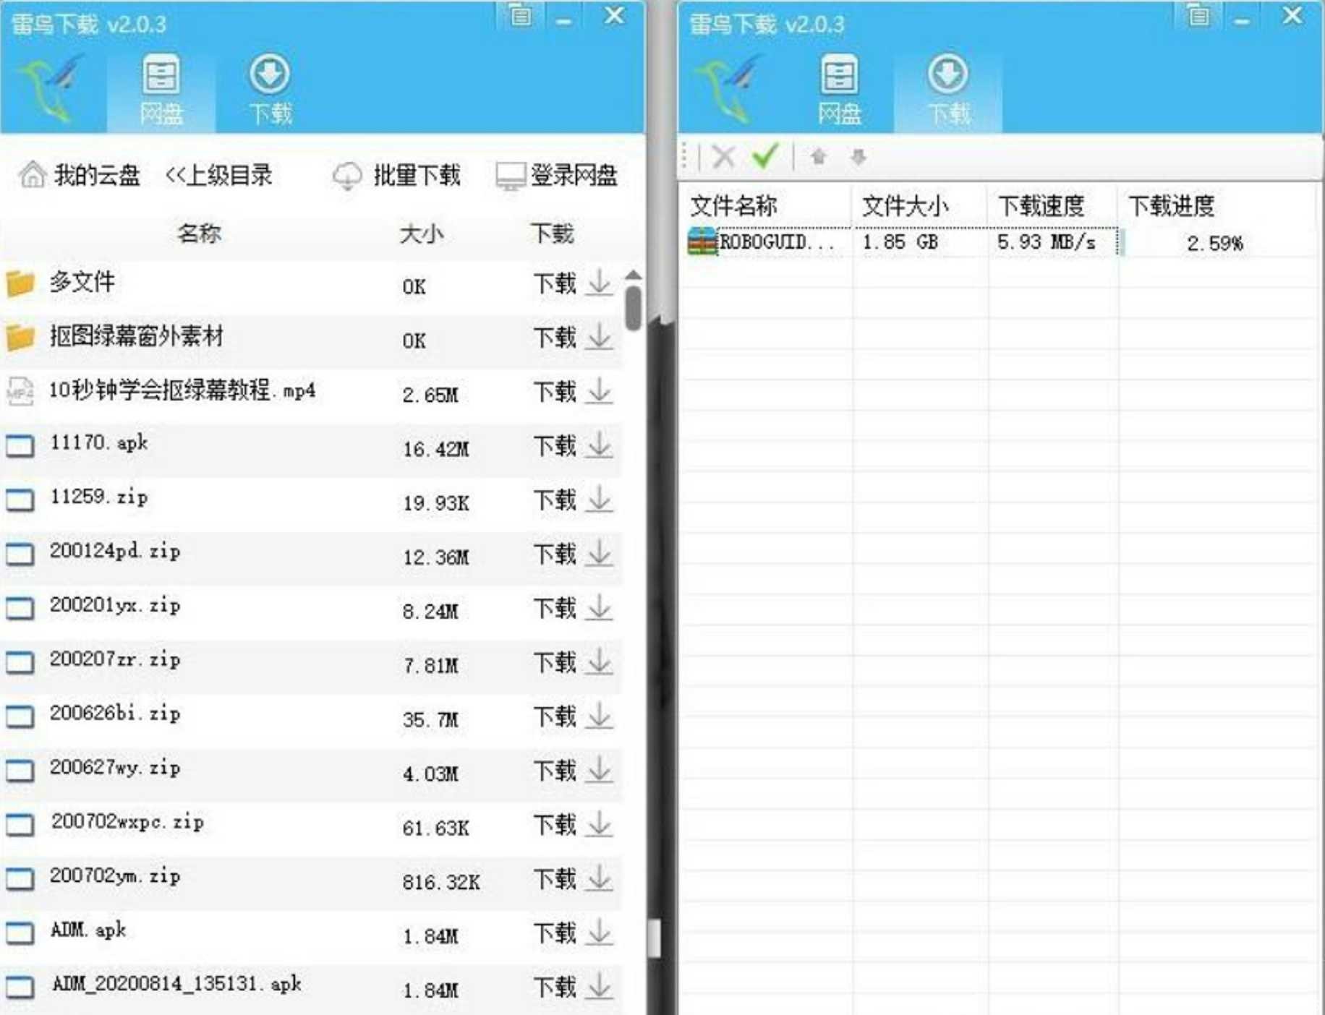Click the 2.59% download progress cell
This screenshot has height=1015, width=1325.
point(1214,243)
